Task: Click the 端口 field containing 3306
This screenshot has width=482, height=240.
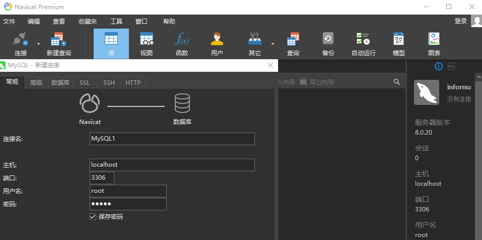Action: coord(102,178)
